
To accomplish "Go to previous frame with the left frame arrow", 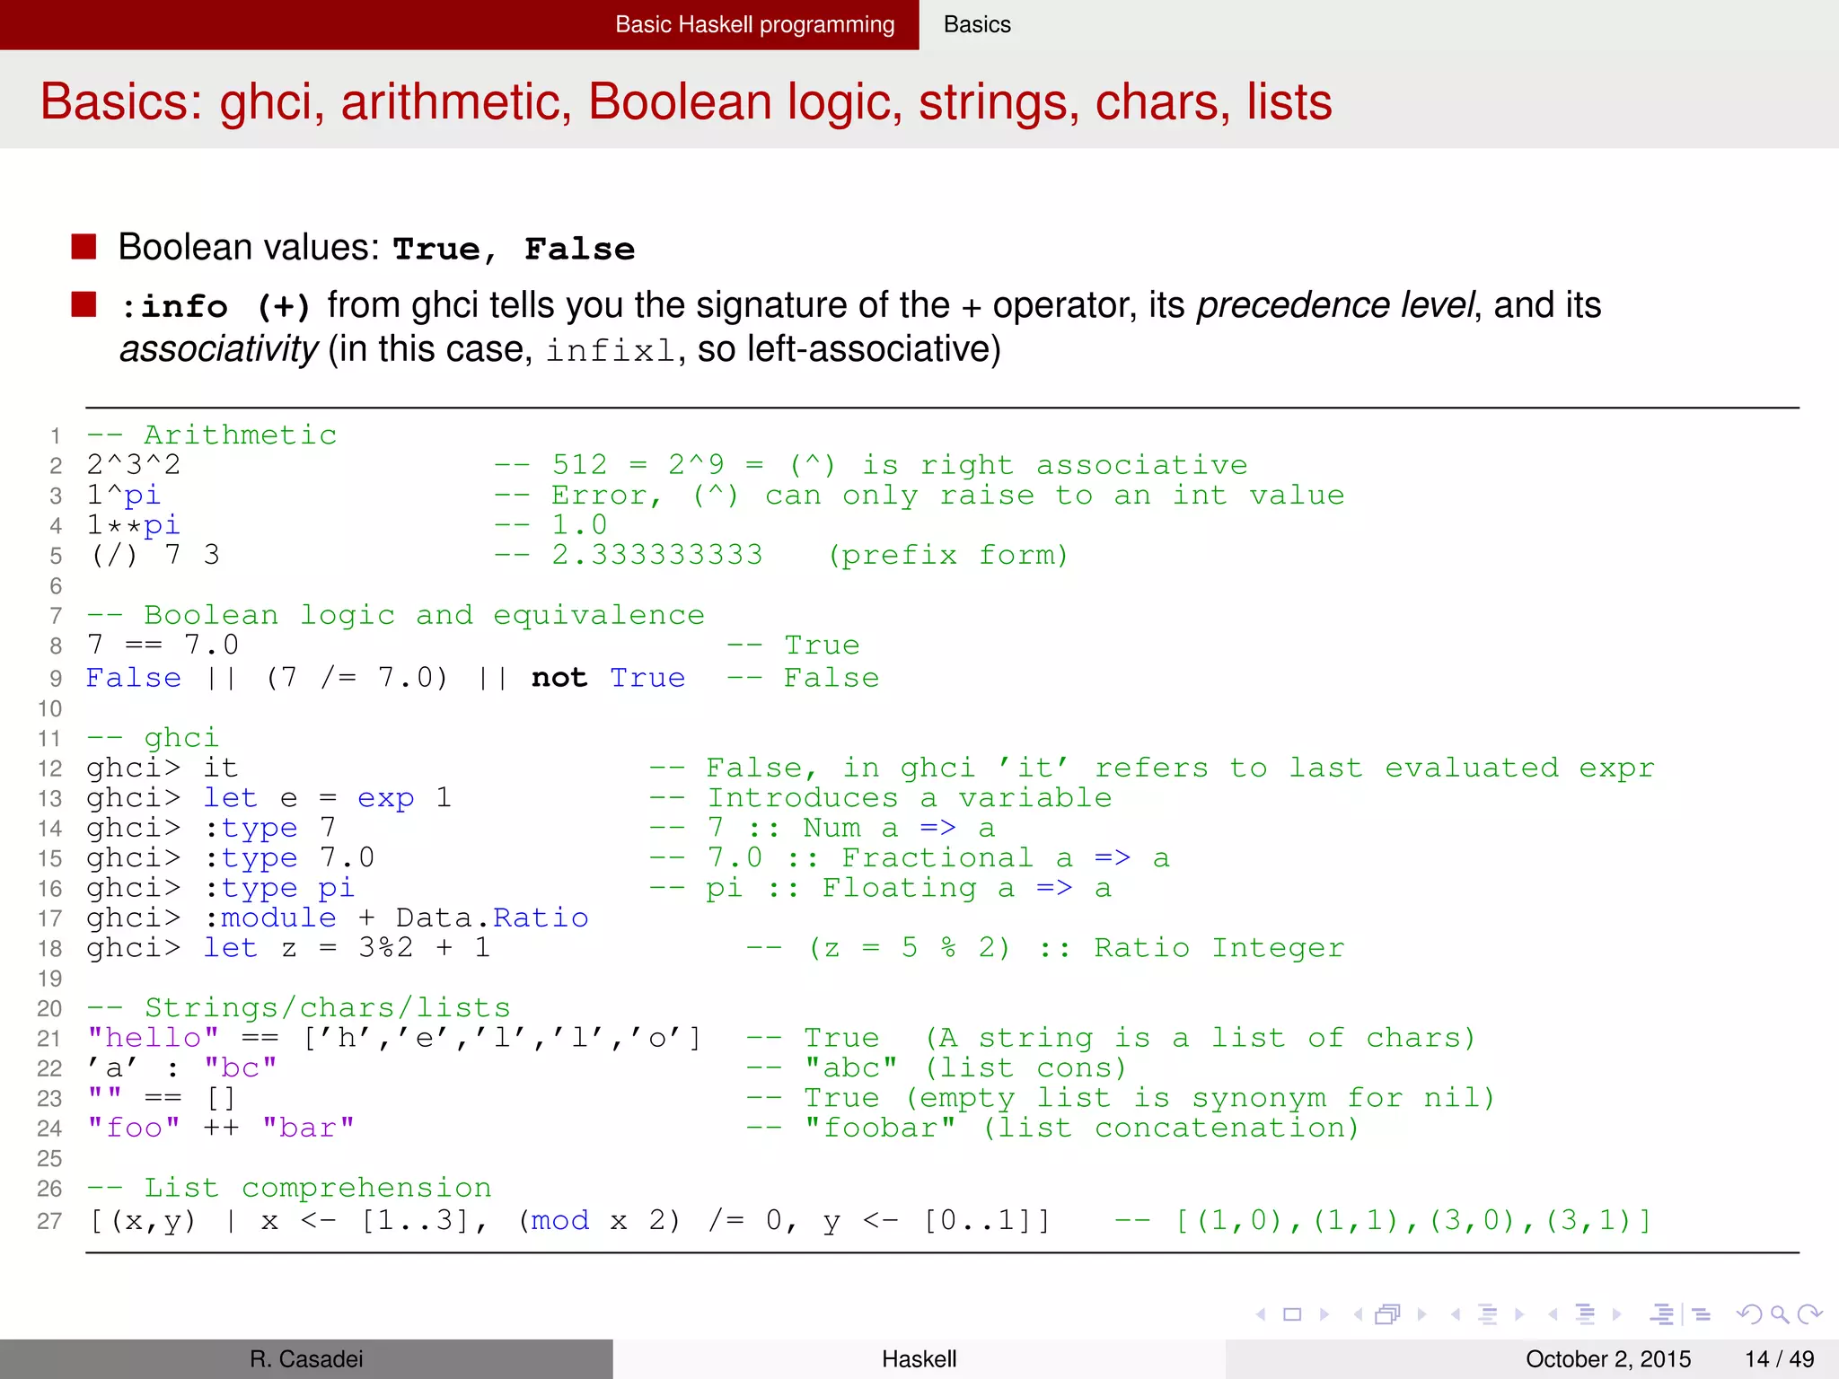I will 1358,1314.
